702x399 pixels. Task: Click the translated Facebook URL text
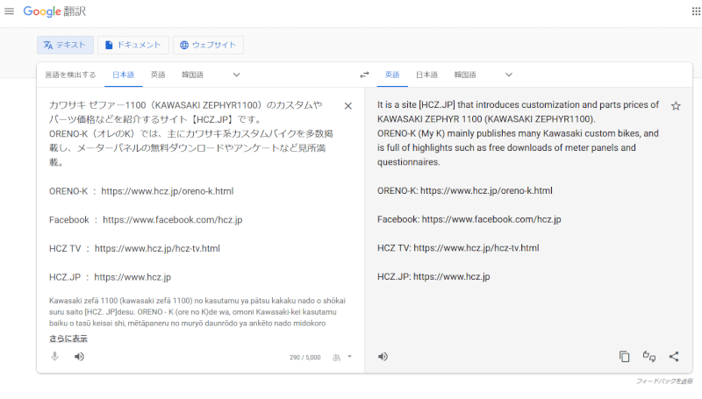491,219
